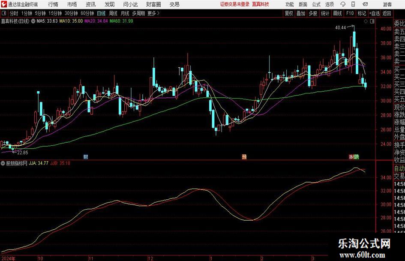Click the 统计 toolbar button

tap(325, 13)
